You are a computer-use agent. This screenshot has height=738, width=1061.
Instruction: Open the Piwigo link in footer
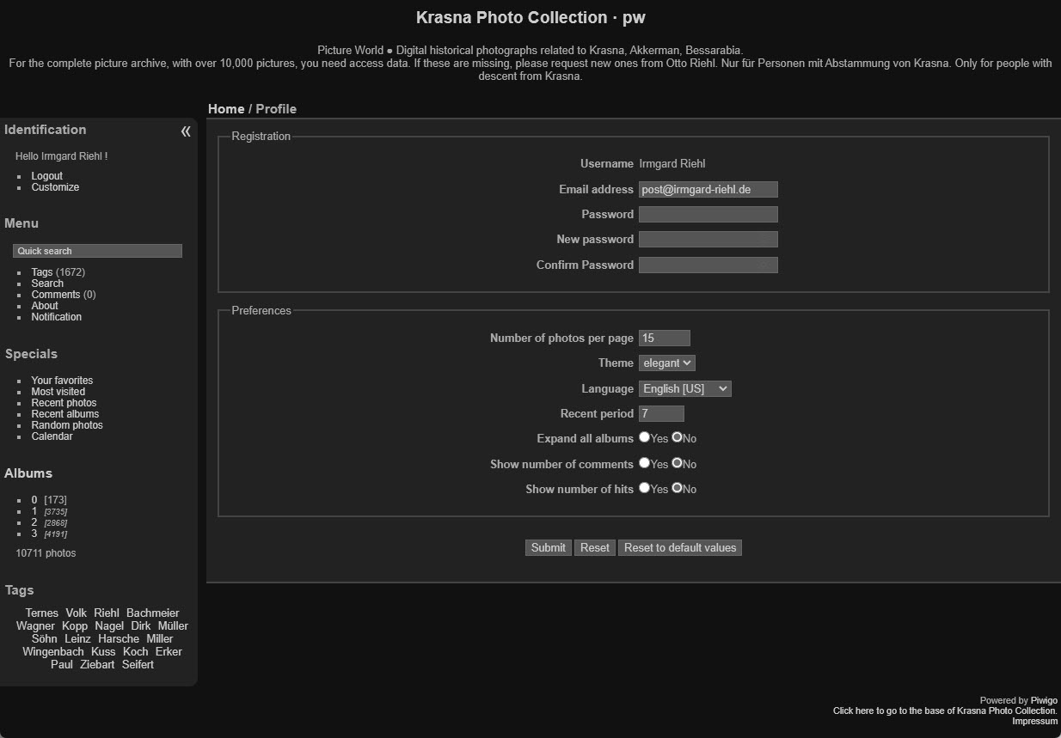coord(1044,700)
